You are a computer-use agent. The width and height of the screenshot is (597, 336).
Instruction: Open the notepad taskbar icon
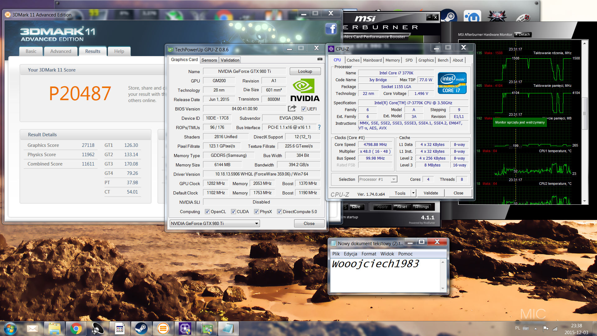228,329
